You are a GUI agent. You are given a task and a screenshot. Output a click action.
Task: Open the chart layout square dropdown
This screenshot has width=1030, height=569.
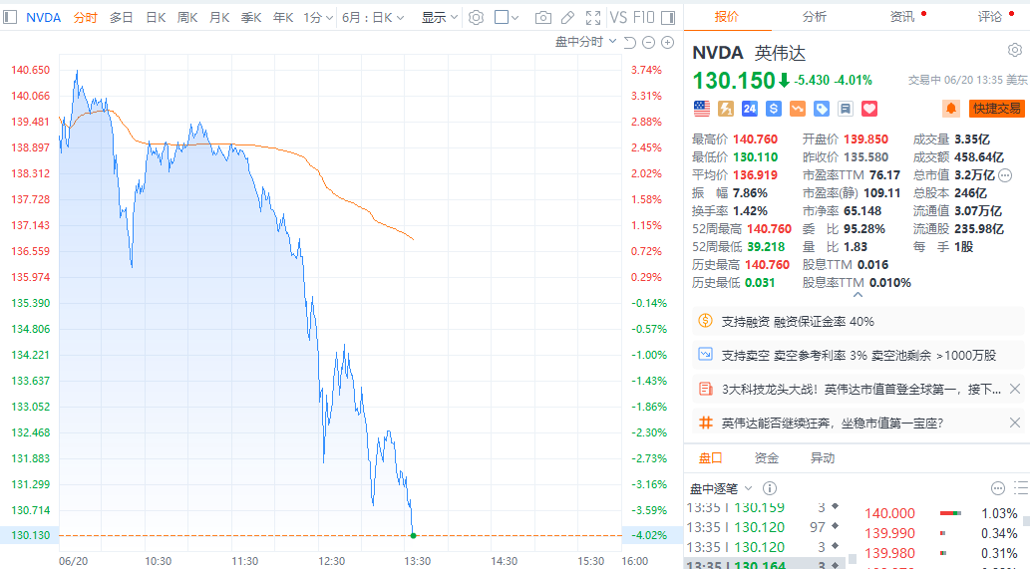coord(507,18)
